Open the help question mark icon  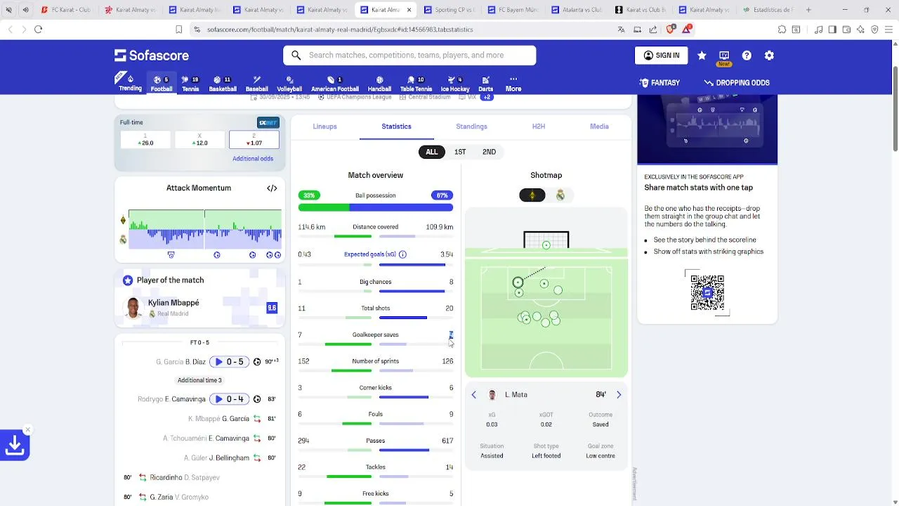coord(747,56)
